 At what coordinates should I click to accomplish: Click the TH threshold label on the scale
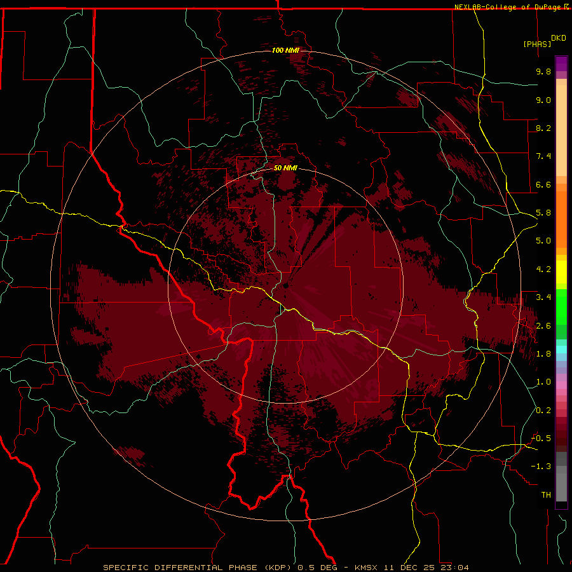click(x=546, y=495)
